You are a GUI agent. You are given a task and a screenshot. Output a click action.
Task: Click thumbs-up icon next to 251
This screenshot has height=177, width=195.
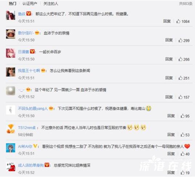[180, 78]
